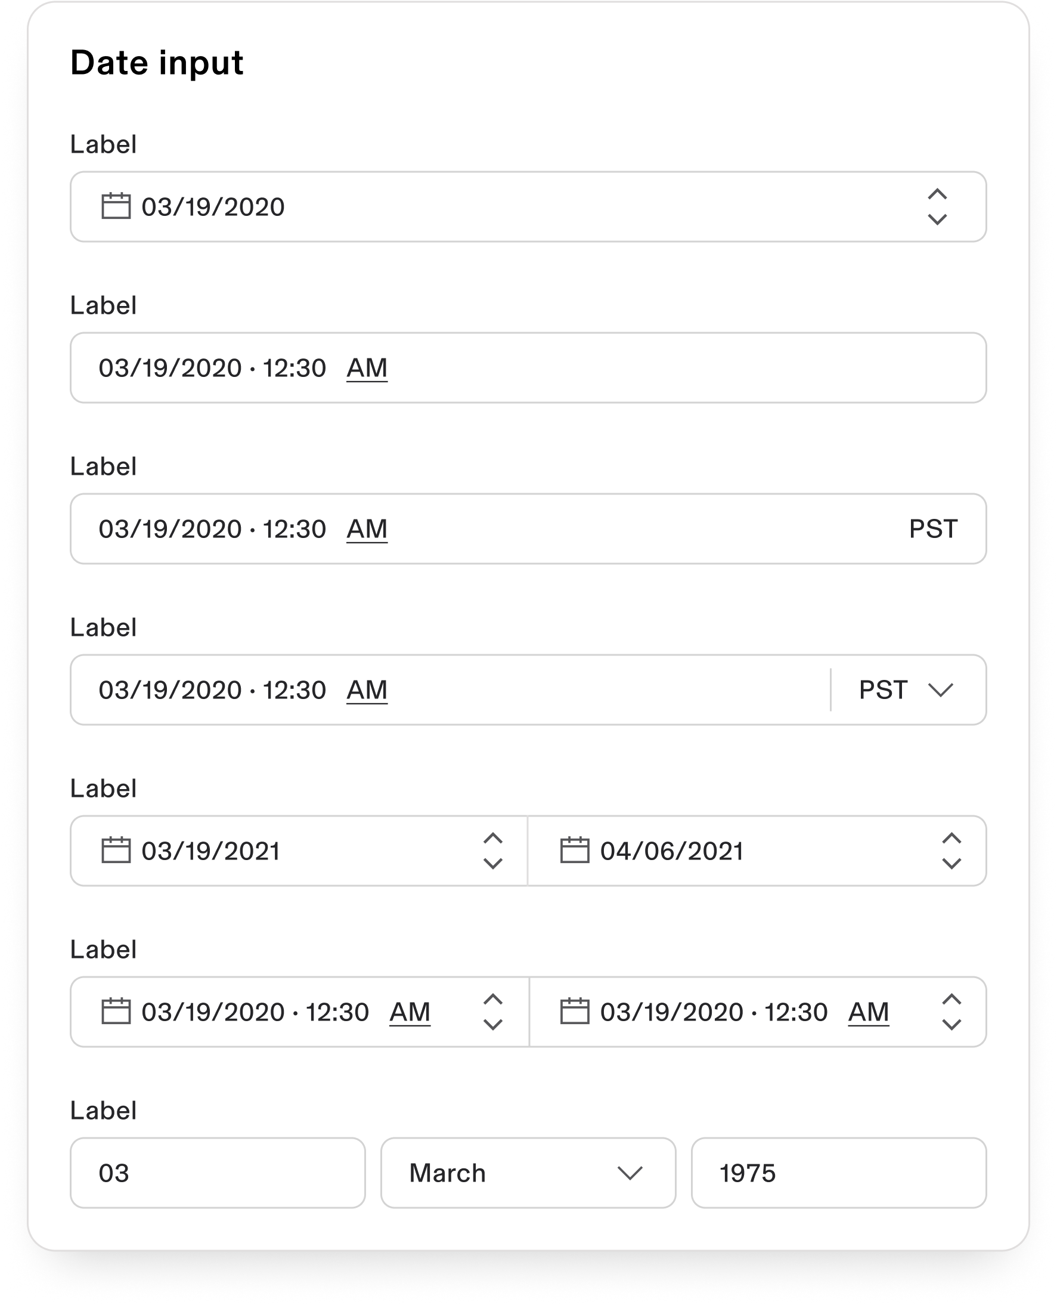This screenshot has height=1305, width=1057.
Task: Click the static PST timezone text
Action: 934,529
